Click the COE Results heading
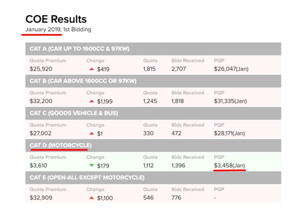 (56, 19)
